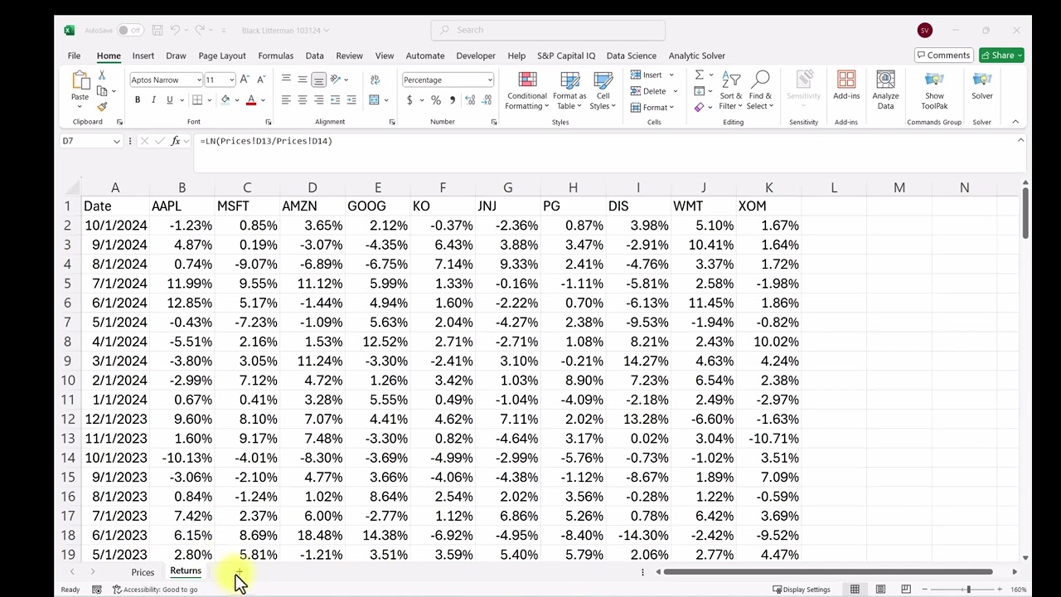Align text to the right

pyautogui.click(x=319, y=100)
